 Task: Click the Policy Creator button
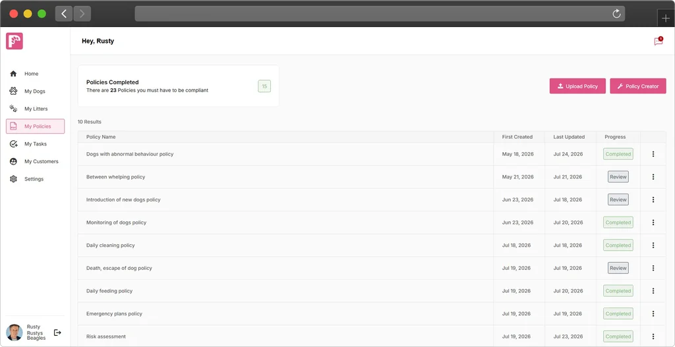point(638,86)
